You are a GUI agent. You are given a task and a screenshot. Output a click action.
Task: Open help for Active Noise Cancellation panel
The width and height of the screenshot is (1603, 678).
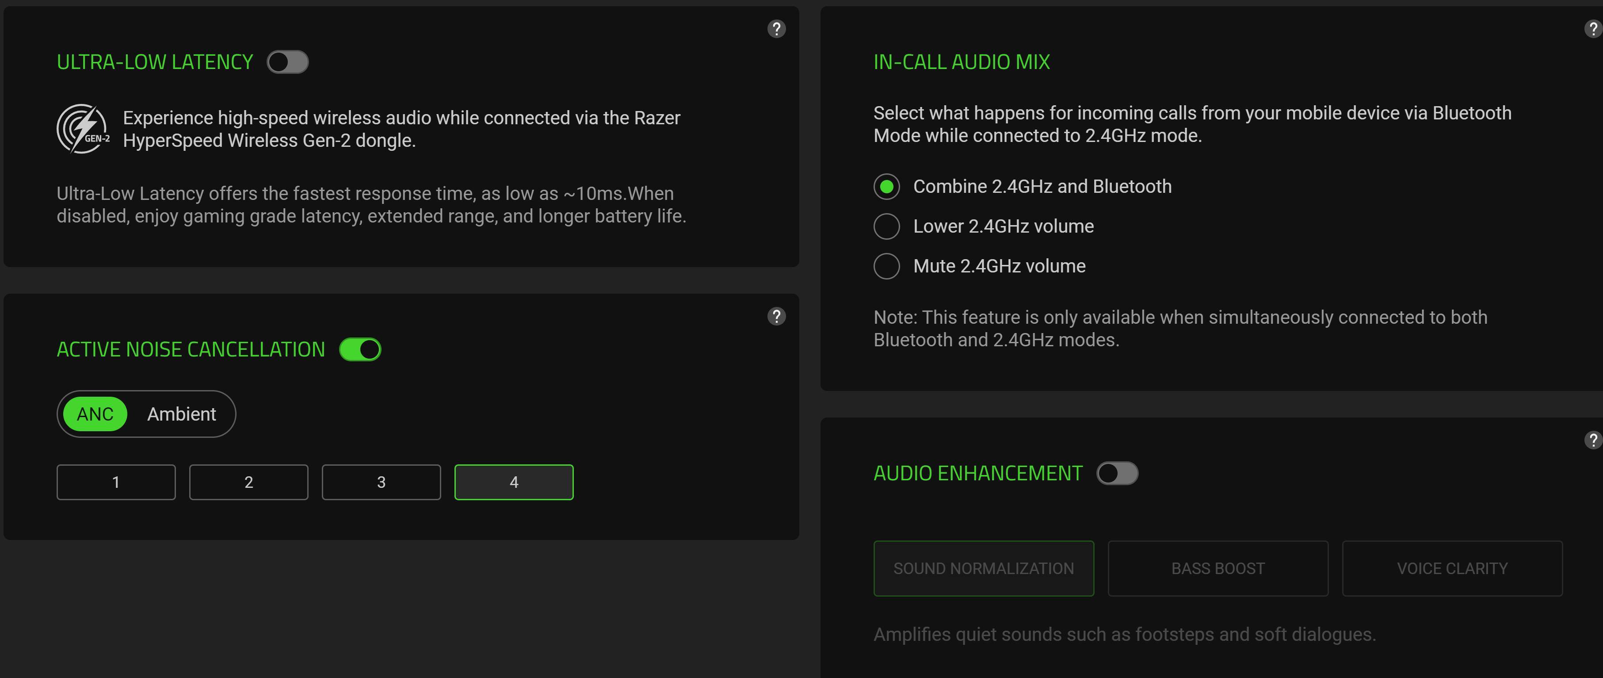point(776,316)
